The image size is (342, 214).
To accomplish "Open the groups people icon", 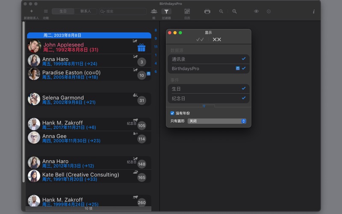I will pyautogui.click(x=154, y=12).
